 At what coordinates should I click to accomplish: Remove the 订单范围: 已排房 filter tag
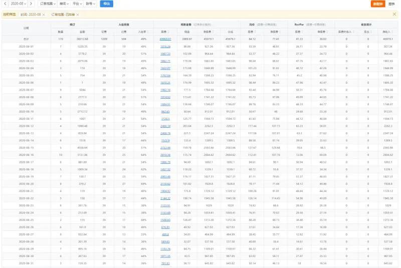[78, 15]
